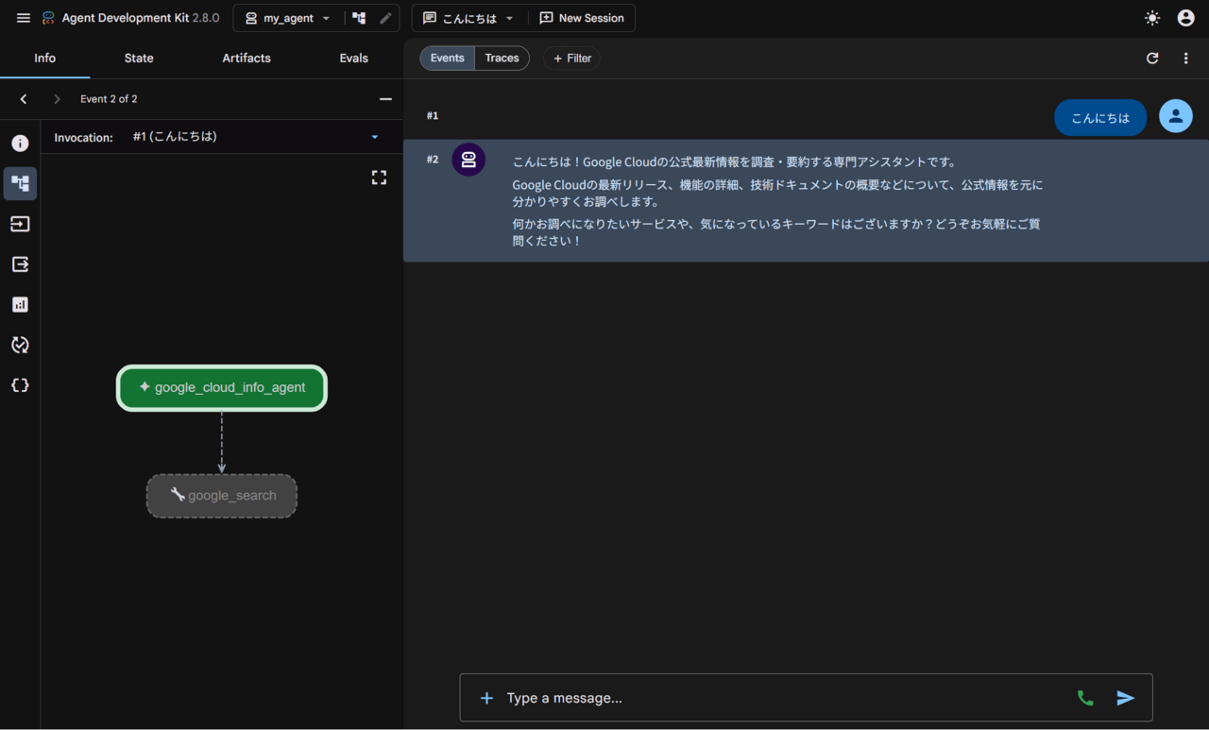This screenshot has width=1209, height=730.
Task: Send the message with the arrow icon
Action: tap(1125, 698)
